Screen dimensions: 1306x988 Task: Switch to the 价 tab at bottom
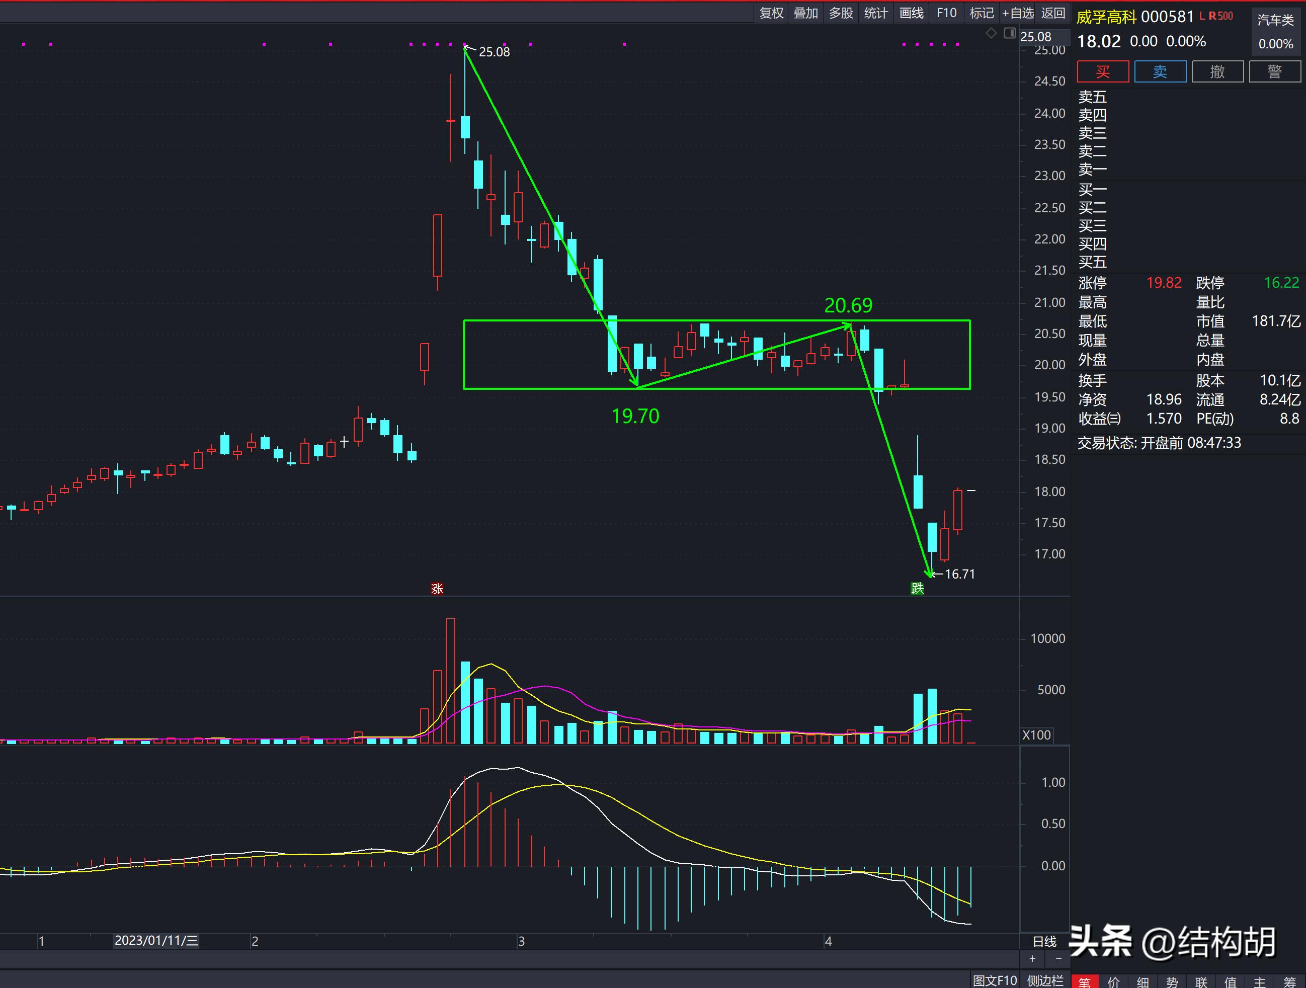click(x=1113, y=981)
